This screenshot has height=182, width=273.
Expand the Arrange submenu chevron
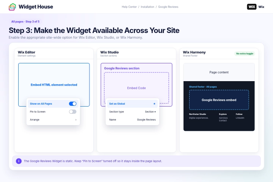click(x=76, y=120)
